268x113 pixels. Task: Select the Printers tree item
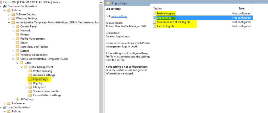[x=25, y=35]
